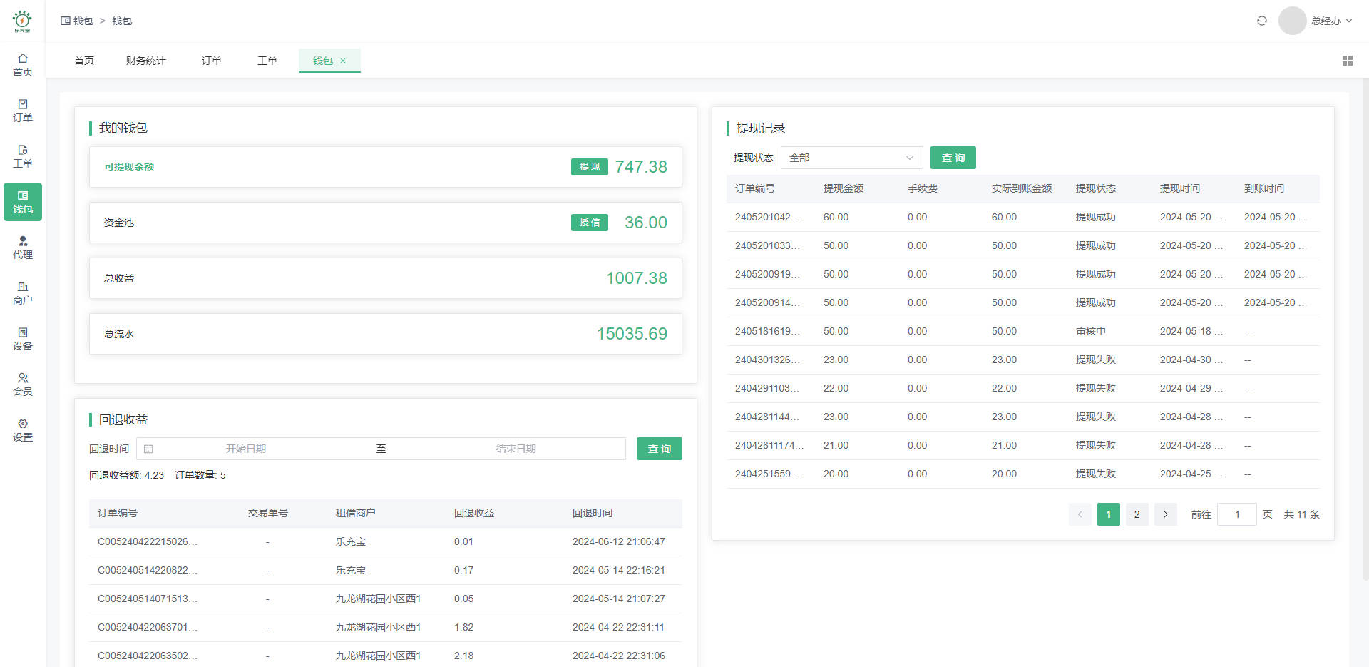Click order C005240422063701…
1369x667 pixels.
click(148, 627)
